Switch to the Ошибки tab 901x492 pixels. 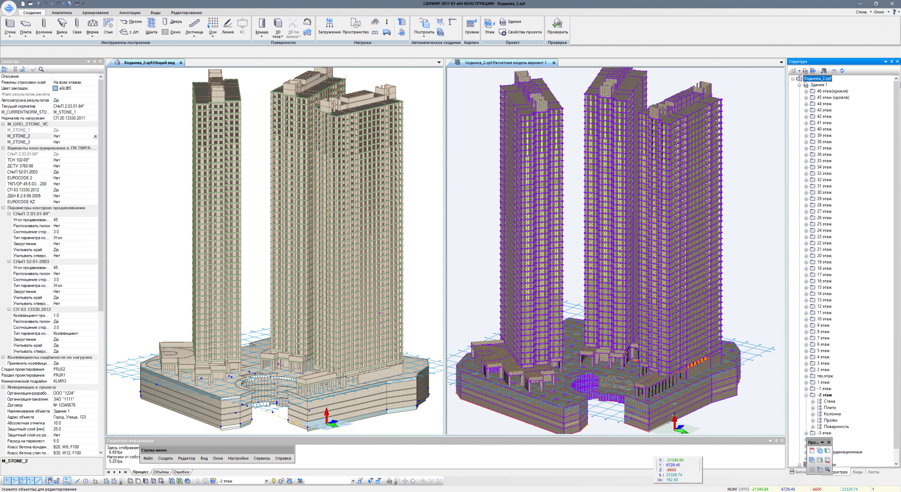(x=181, y=472)
